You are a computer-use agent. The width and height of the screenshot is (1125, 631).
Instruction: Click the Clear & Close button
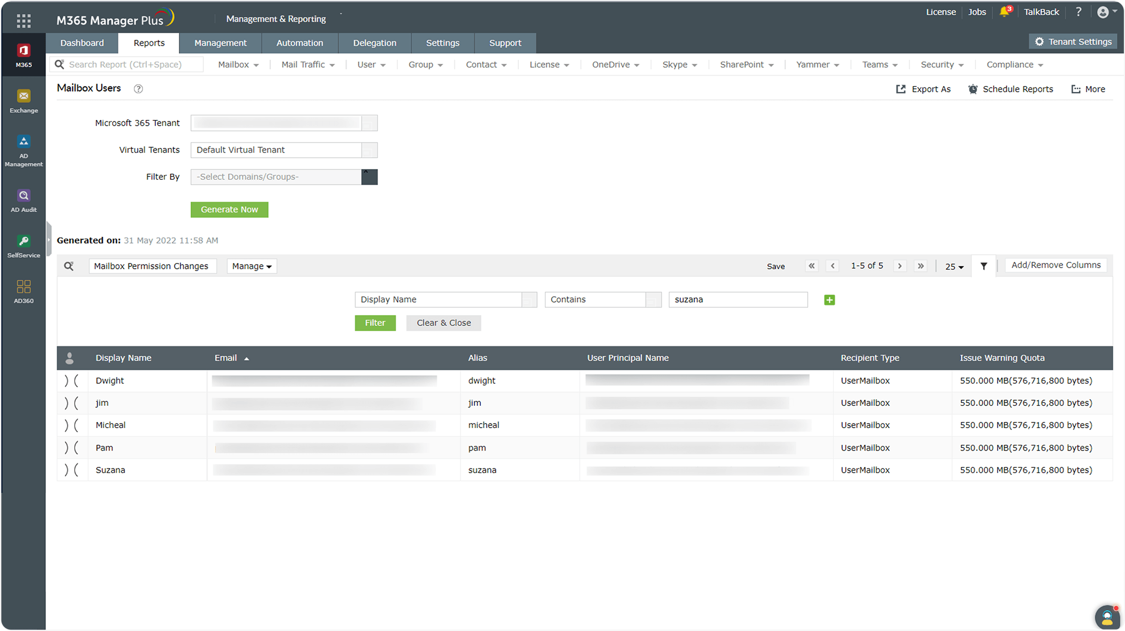click(x=444, y=323)
